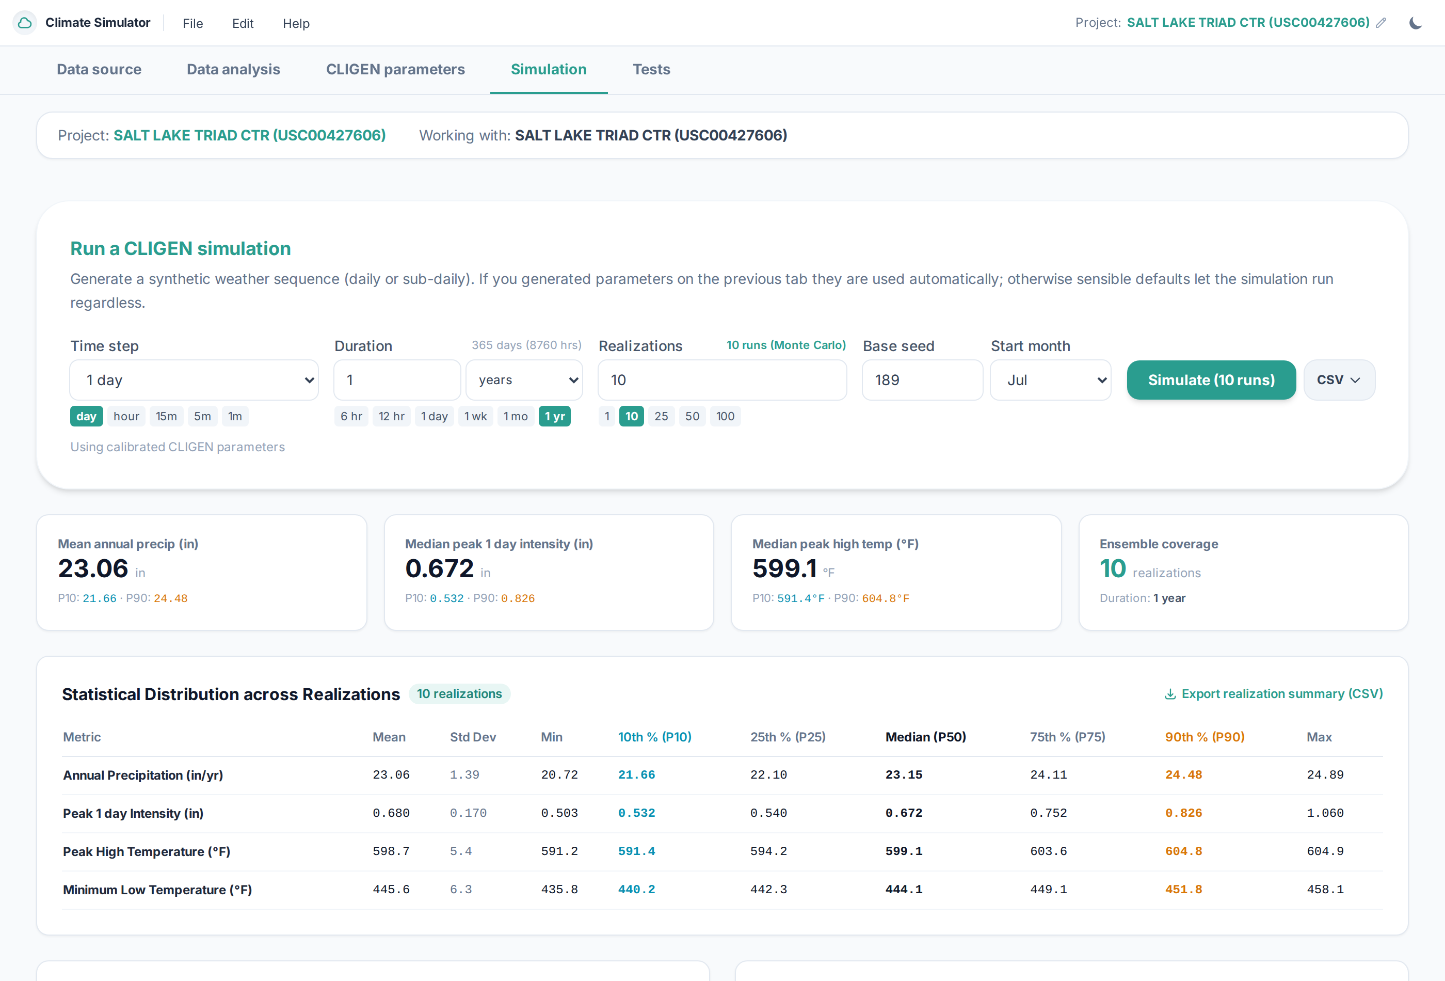Select the 5m time step preset
The image size is (1445, 981).
(202, 416)
